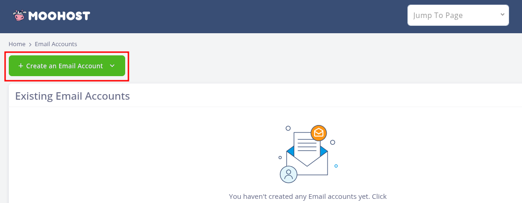Viewport: 522px width, 203px height.
Task: Click the small circle above the envelope's left
Action: point(288,128)
